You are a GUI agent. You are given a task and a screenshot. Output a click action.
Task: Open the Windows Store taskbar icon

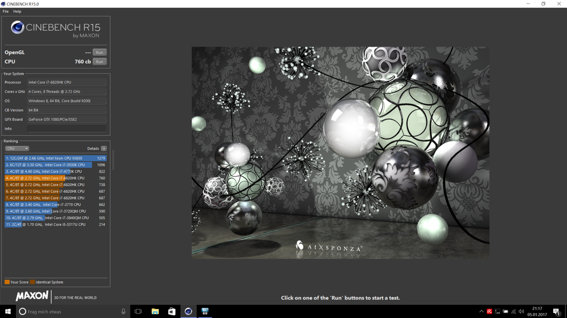click(x=171, y=311)
